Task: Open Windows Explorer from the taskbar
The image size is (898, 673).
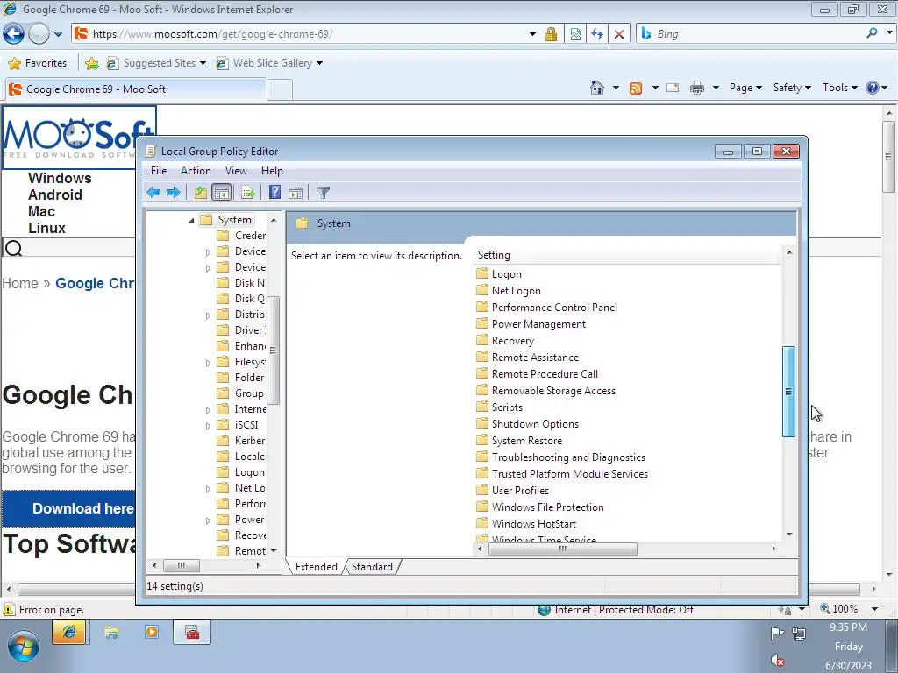Action: click(x=111, y=633)
